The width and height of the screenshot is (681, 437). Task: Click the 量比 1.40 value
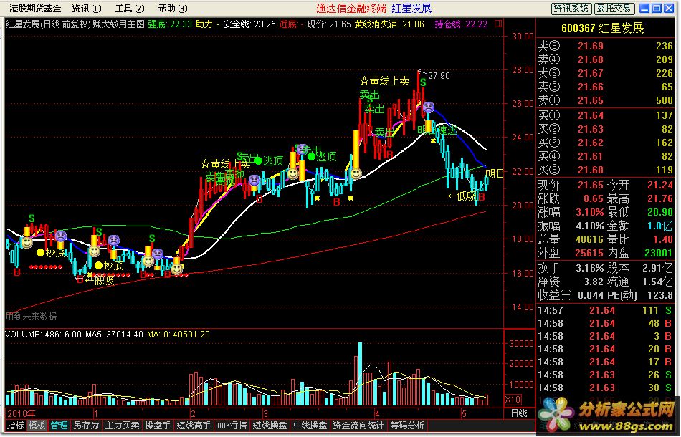663,239
